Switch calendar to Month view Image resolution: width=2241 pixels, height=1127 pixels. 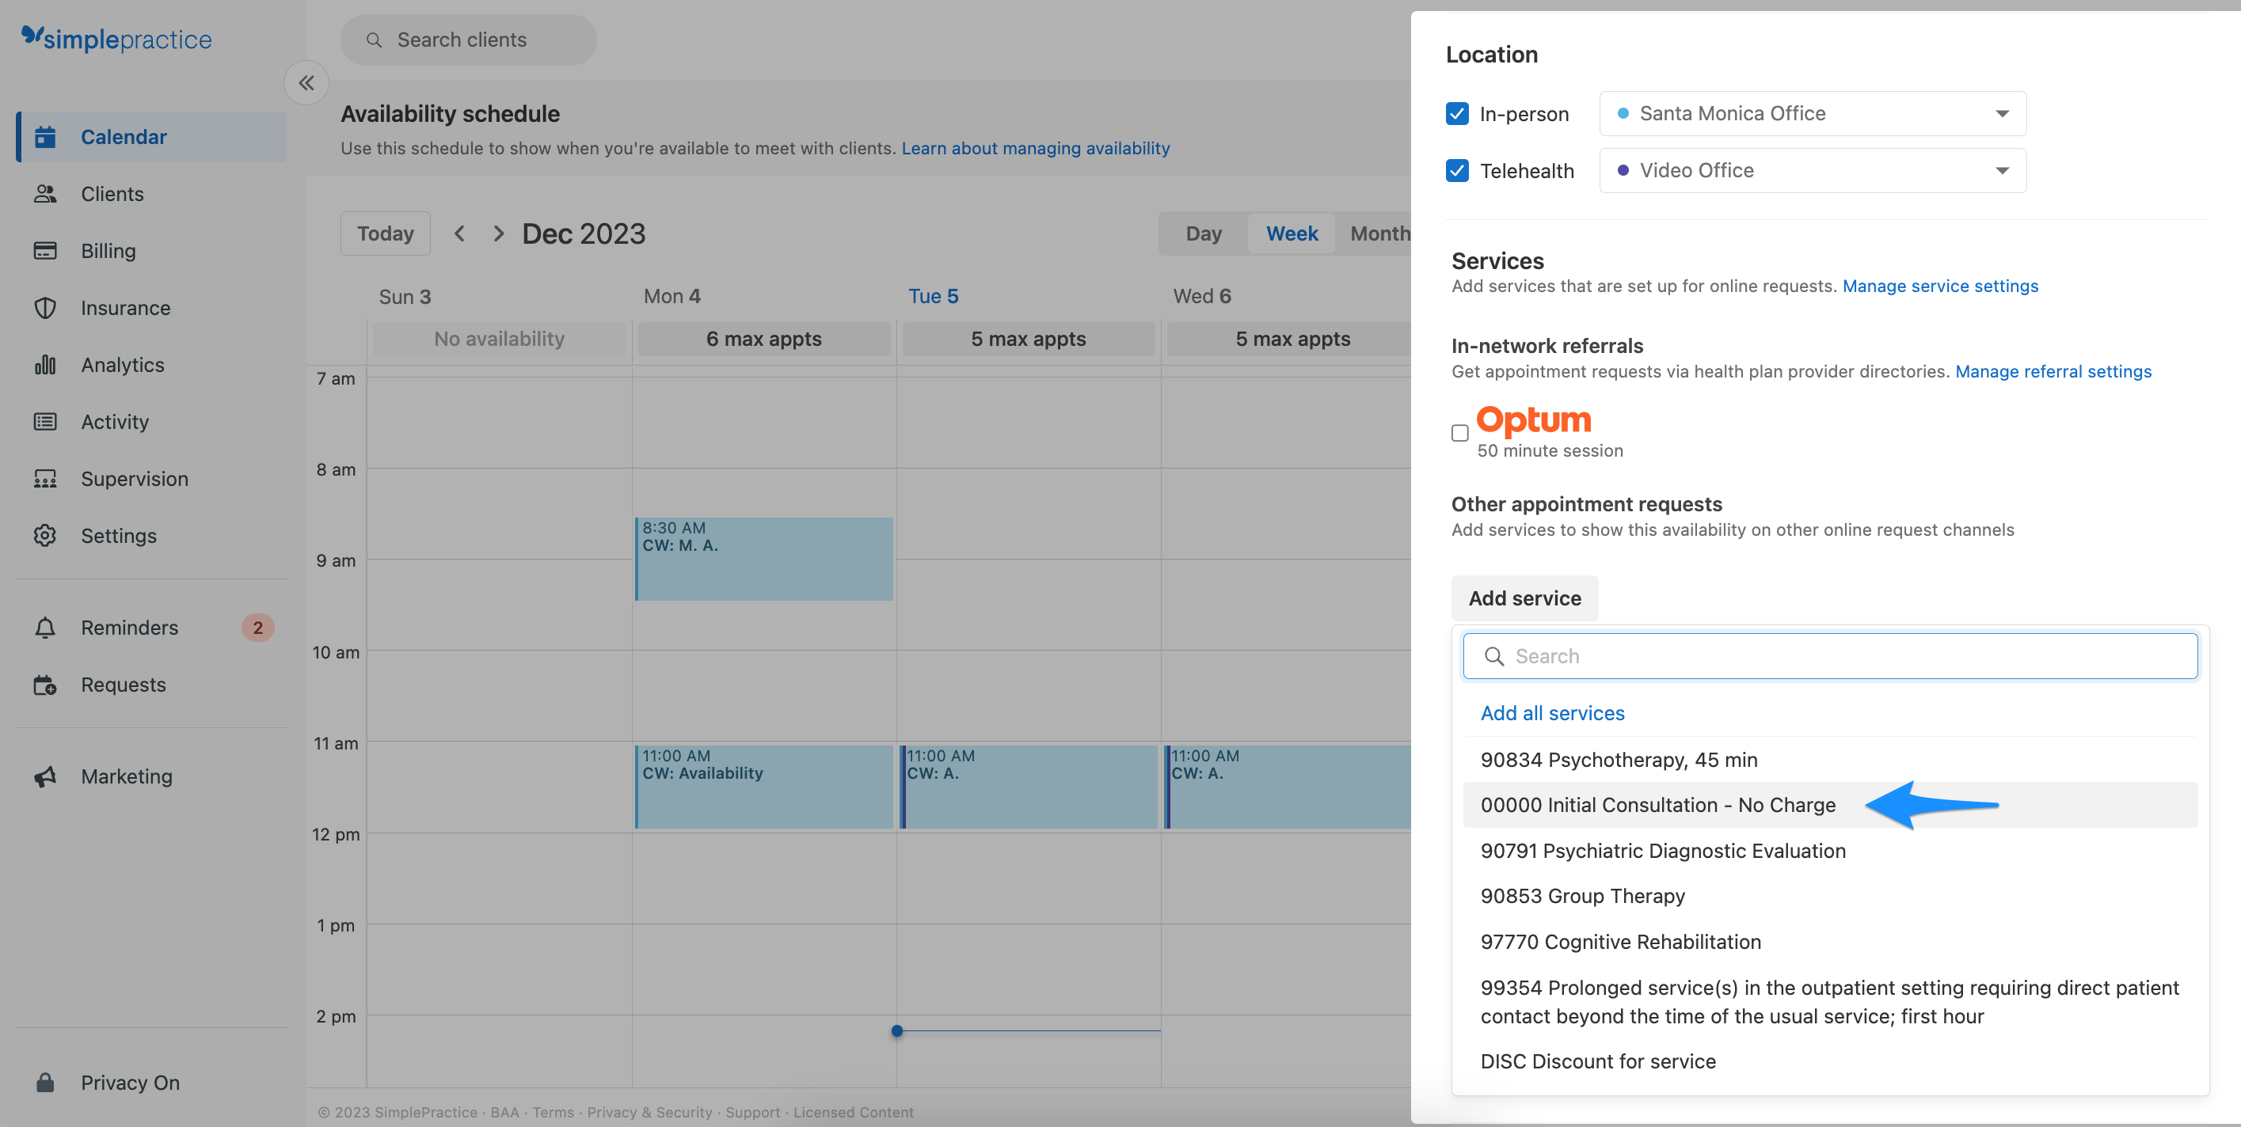(x=1378, y=233)
